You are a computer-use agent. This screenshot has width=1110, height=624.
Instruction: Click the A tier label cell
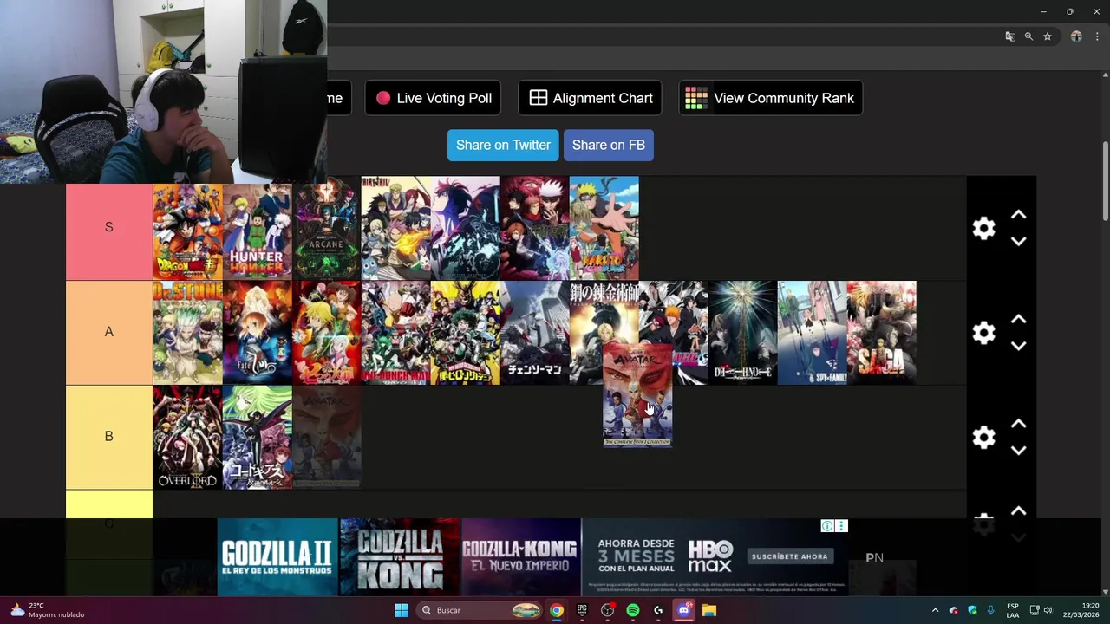109,333
